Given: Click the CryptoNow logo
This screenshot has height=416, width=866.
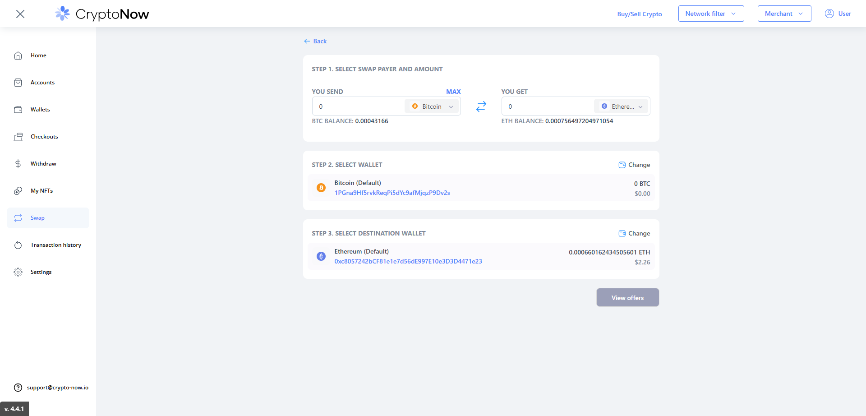Looking at the screenshot, I should [x=102, y=14].
